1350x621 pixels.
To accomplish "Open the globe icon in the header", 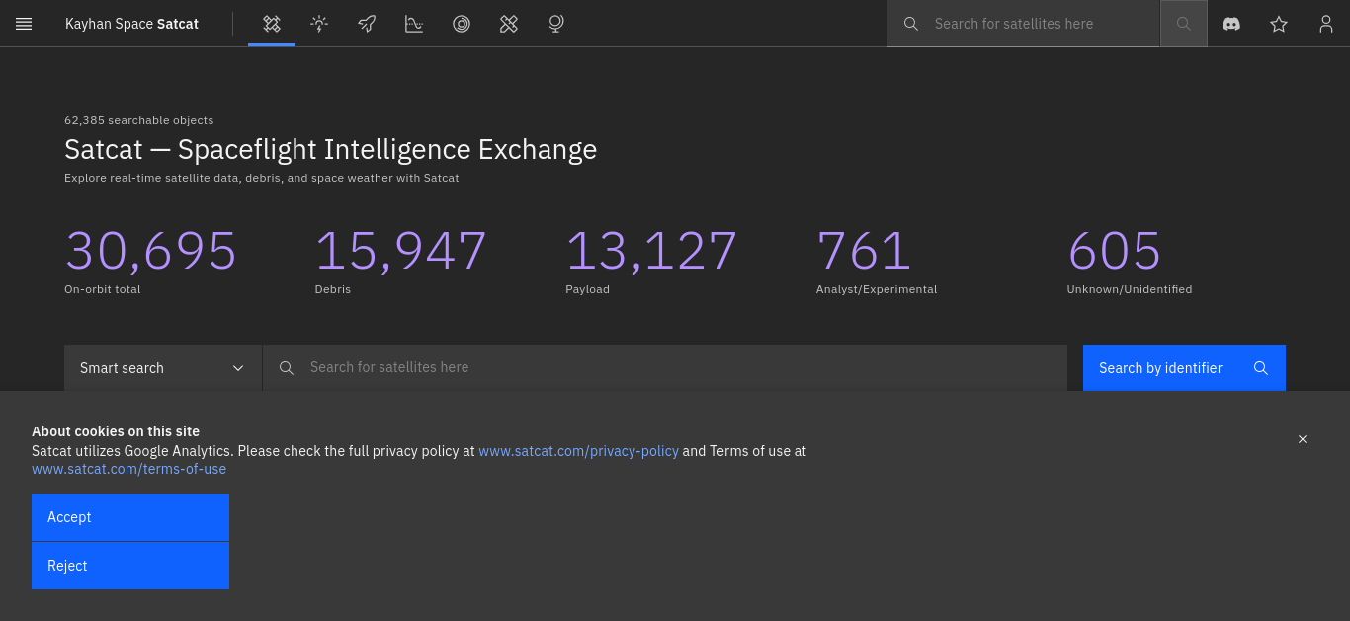I will pyautogui.click(x=556, y=24).
